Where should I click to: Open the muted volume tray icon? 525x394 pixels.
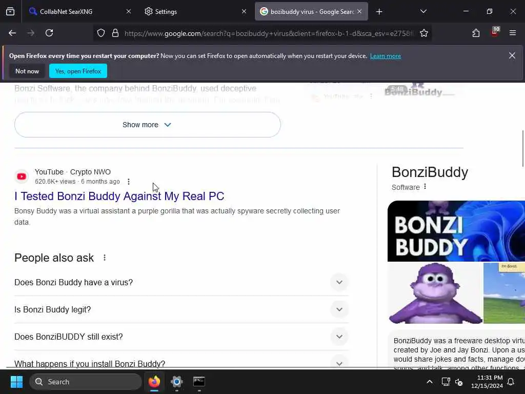pyautogui.click(x=459, y=382)
